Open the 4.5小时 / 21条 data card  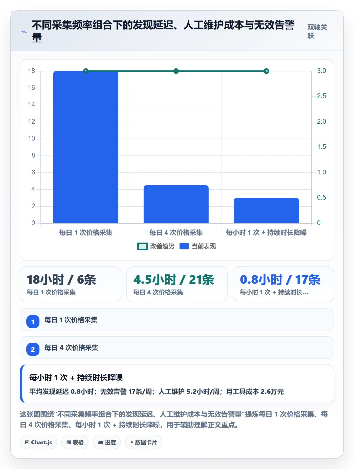(x=177, y=284)
